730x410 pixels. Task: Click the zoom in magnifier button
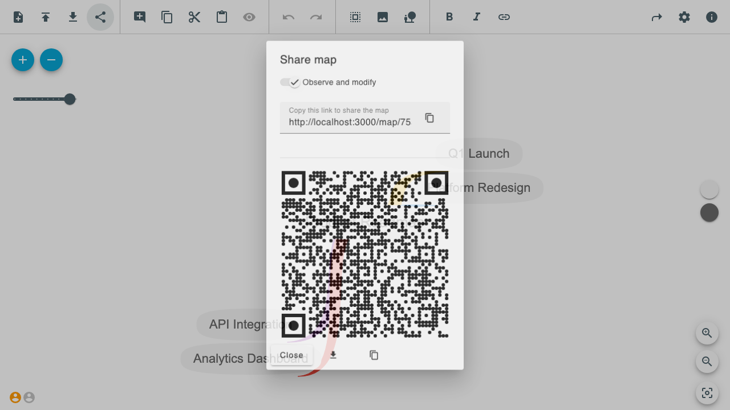click(x=707, y=333)
